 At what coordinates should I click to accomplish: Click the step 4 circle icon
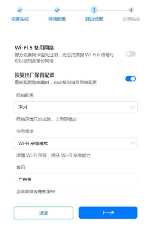pyautogui.click(x=131, y=10)
